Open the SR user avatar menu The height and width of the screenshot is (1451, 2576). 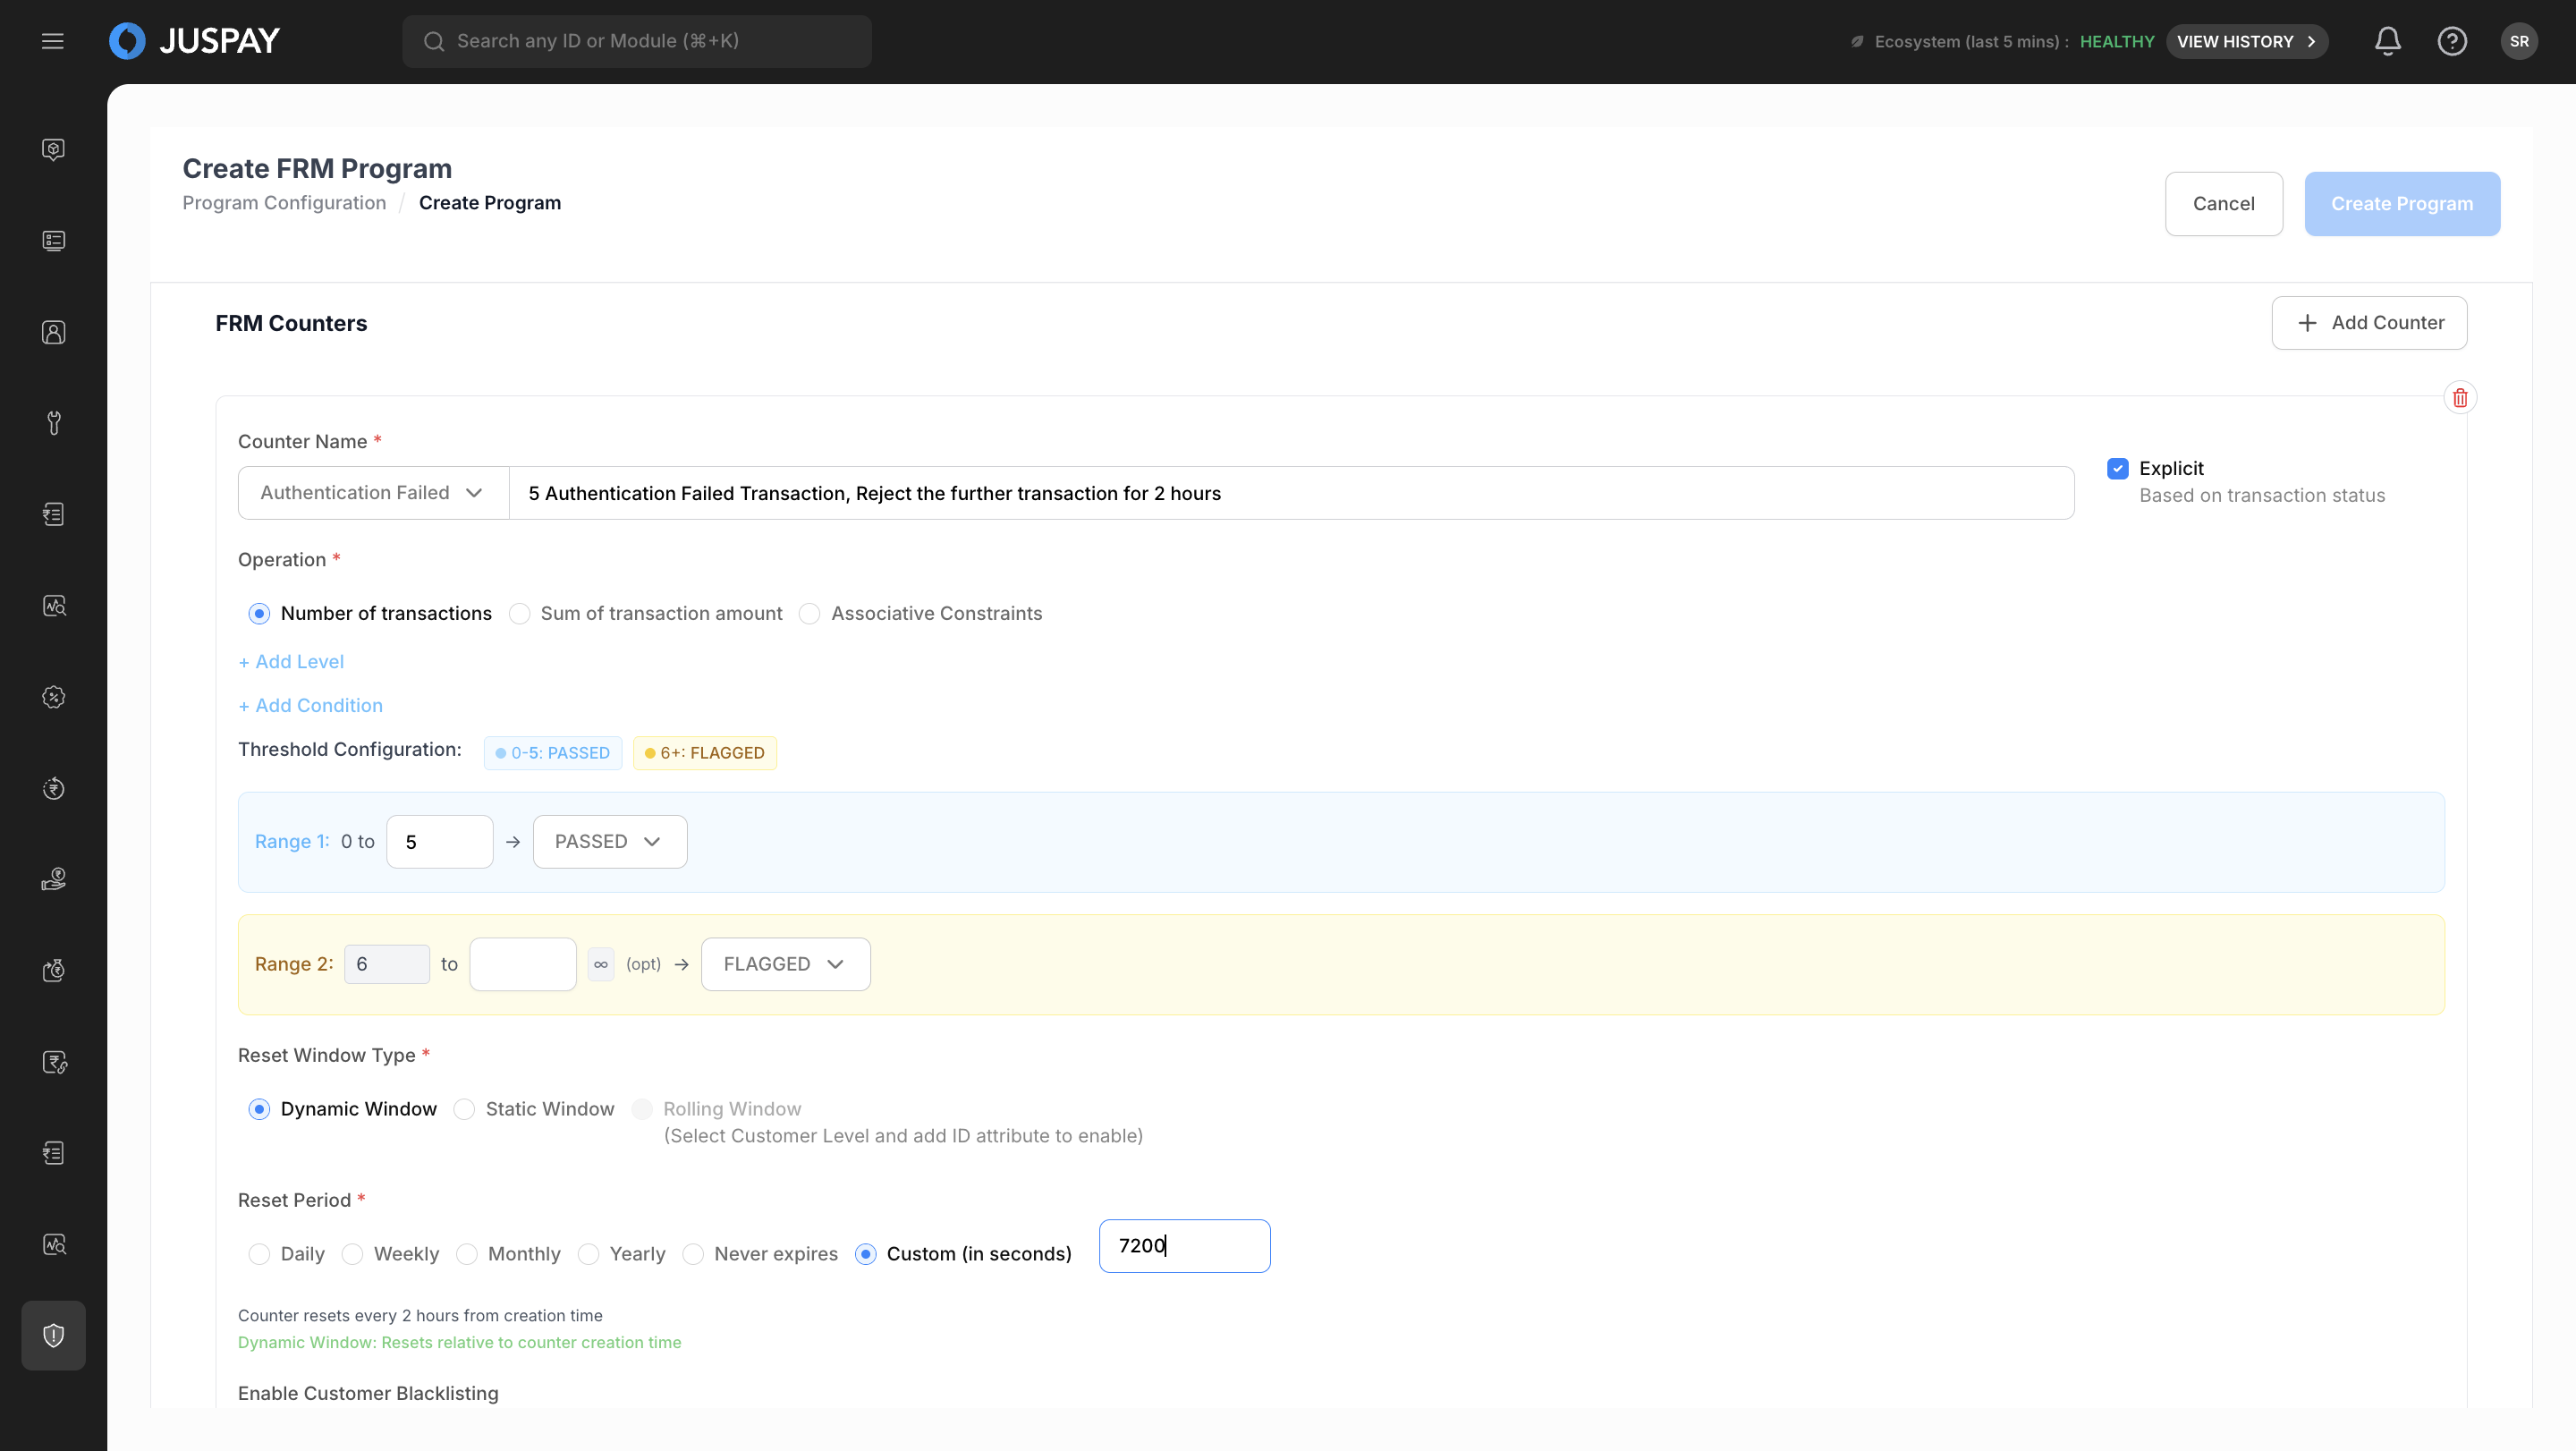tap(2518, 41)
